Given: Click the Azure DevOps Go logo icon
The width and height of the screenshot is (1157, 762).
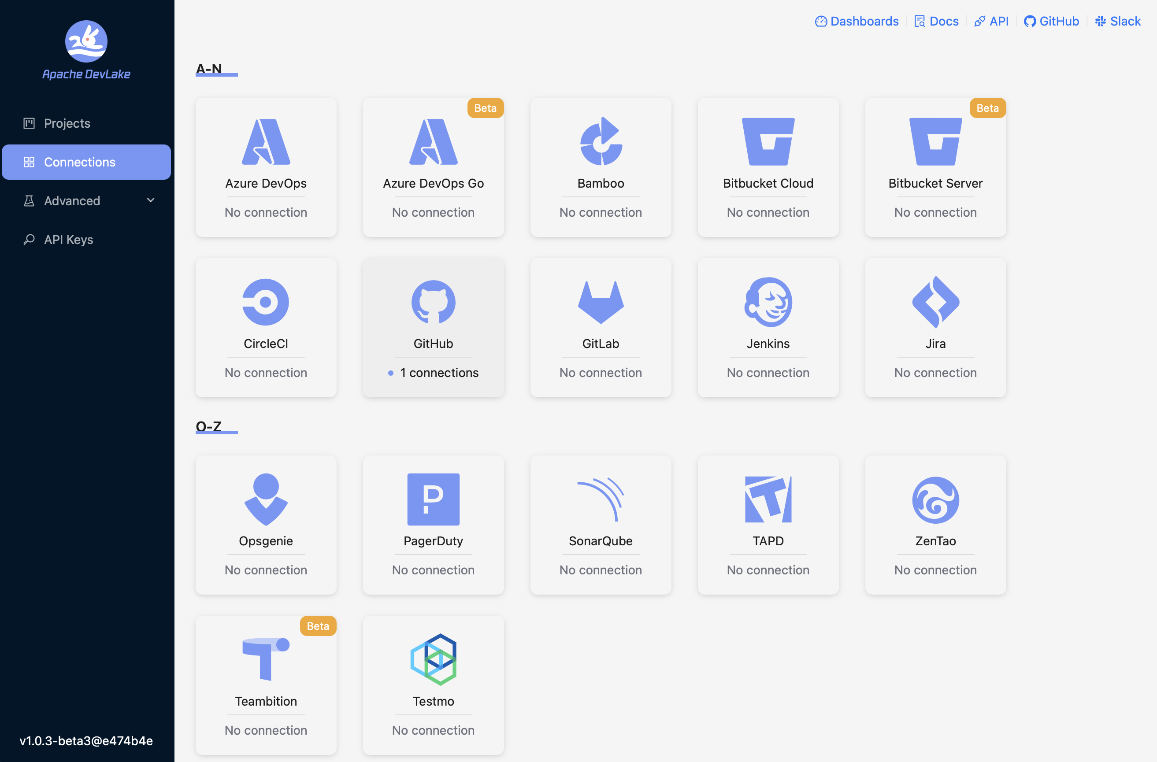Looking at the screenshot, I should (433, 141).
